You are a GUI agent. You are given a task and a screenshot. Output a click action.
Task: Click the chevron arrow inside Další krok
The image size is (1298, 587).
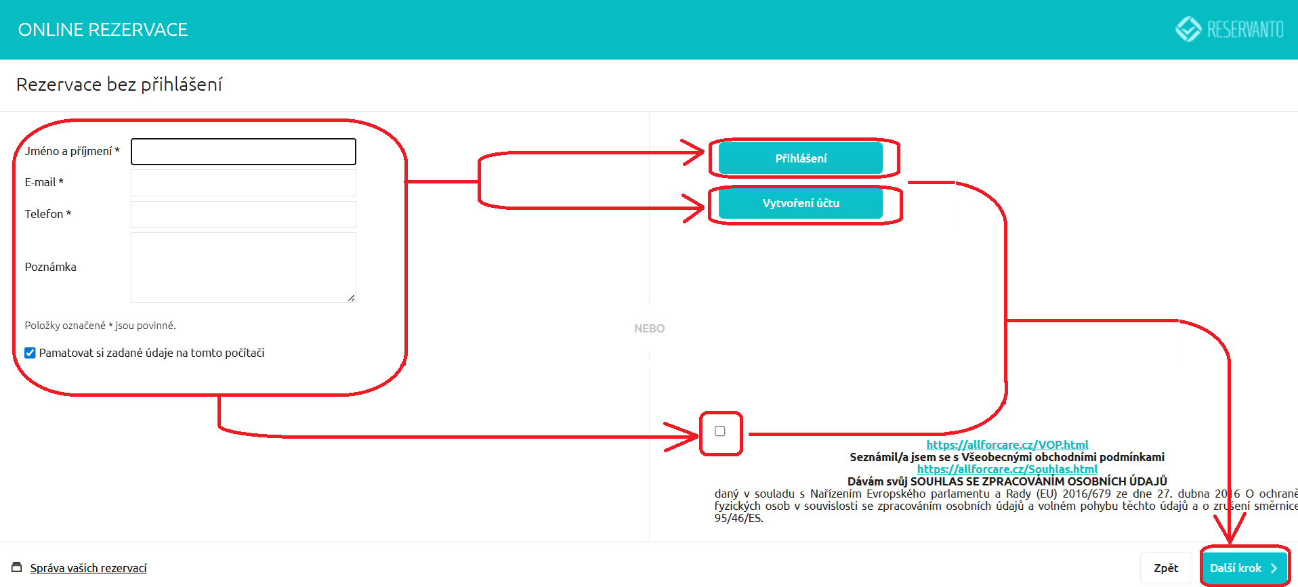1274,569
